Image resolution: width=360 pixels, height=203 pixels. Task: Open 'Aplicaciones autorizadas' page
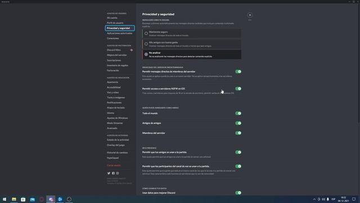[x=120, y=33]
